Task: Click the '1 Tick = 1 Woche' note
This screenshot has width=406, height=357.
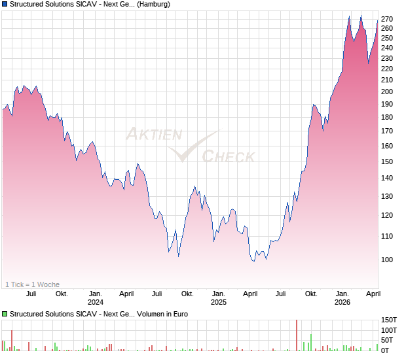Action: 32,284
